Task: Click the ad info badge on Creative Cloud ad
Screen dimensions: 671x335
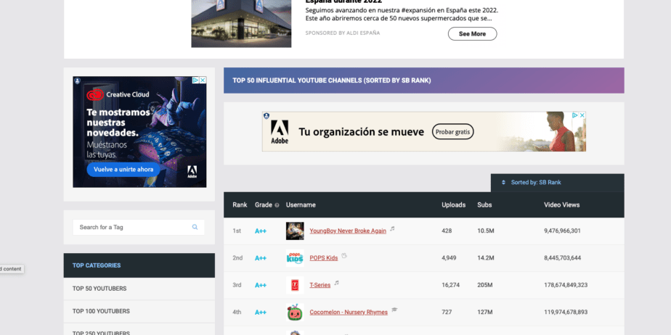Action: [x=77, y=80]
